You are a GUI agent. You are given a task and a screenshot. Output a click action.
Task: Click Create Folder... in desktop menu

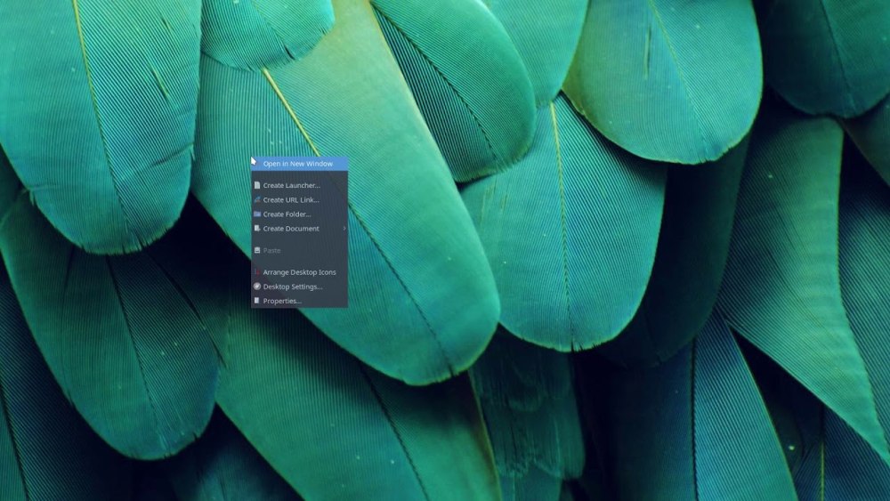point(299,214)
